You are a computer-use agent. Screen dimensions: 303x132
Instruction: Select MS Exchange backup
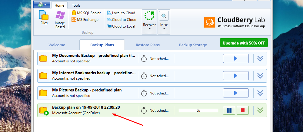point(85,19)
